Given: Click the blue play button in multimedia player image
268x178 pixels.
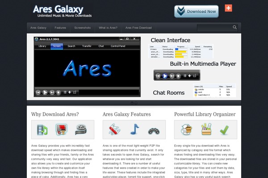Looking at the screenshot, I should click(165, 76).
